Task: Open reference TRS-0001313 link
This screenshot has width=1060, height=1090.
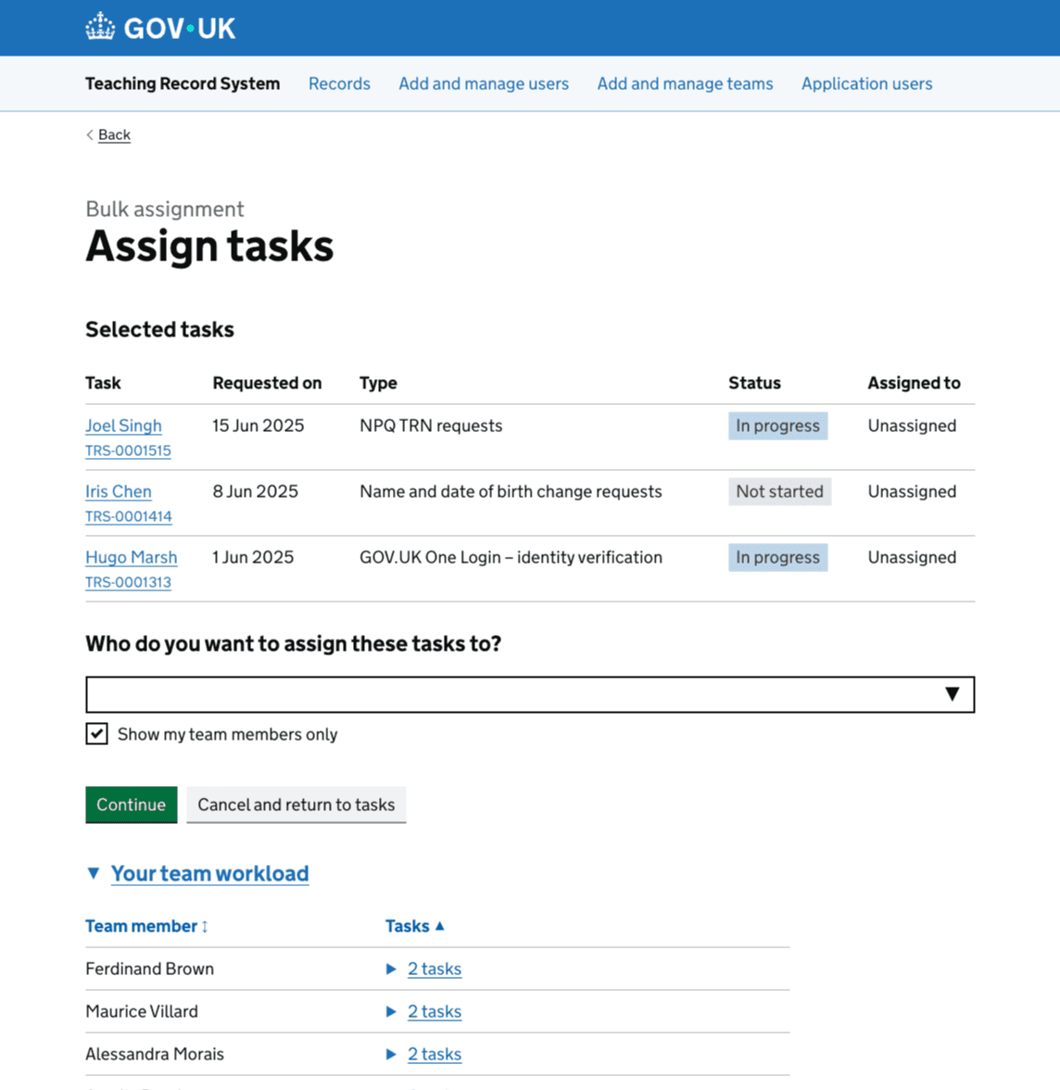Action: coord(128,582)
